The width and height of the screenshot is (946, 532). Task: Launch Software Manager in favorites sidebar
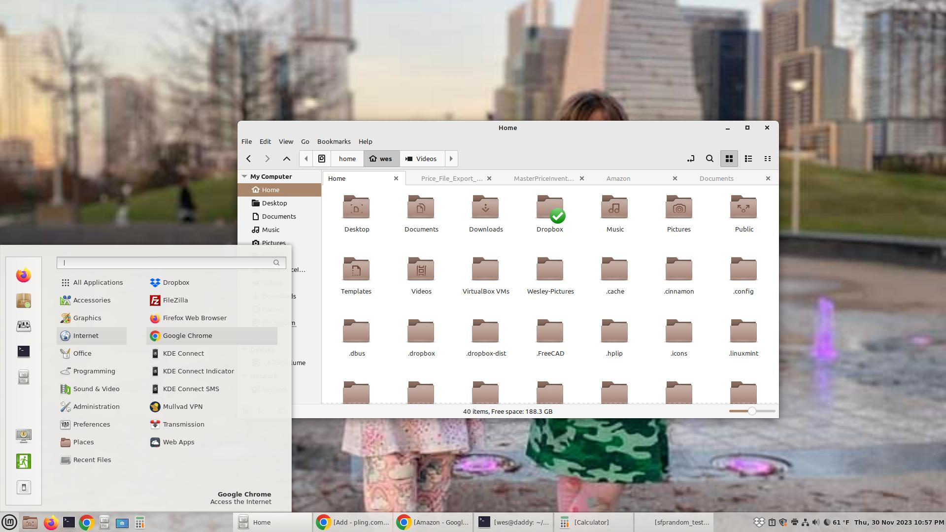[x=24, y=300]
